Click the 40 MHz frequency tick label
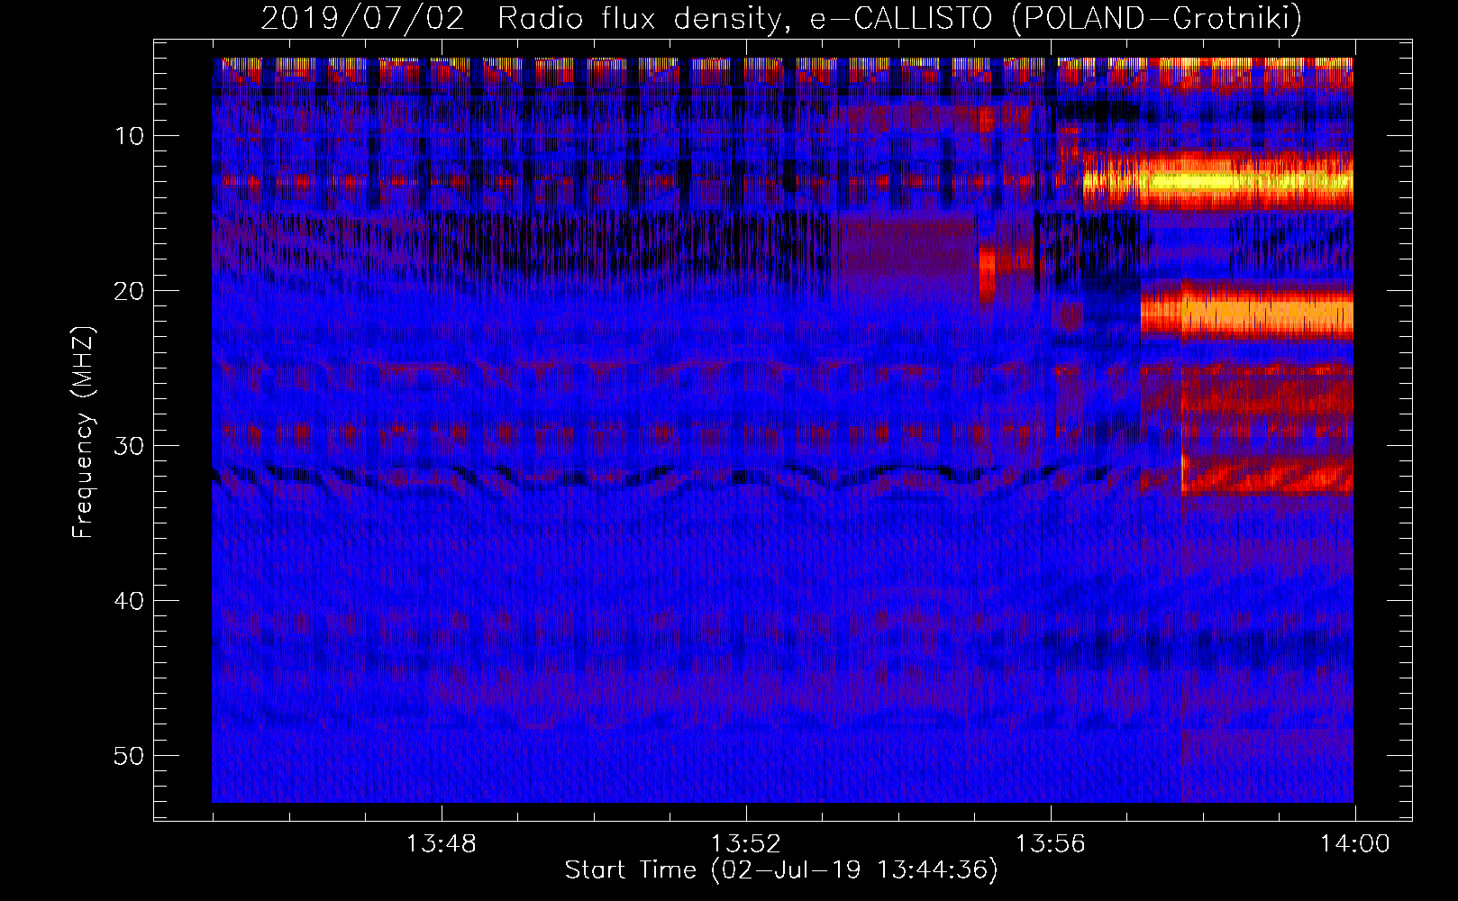 click(130, 601)
